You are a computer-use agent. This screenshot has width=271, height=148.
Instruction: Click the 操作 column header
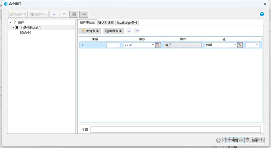[x=183, y=39]
